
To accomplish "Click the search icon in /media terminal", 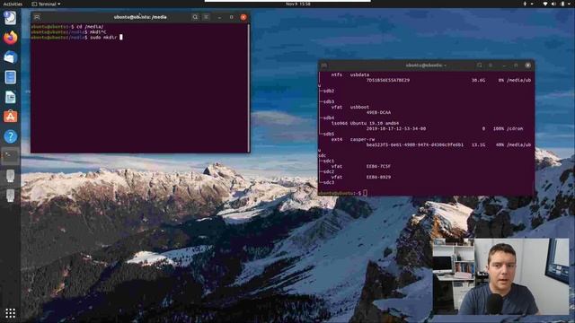I will point(195,17).
